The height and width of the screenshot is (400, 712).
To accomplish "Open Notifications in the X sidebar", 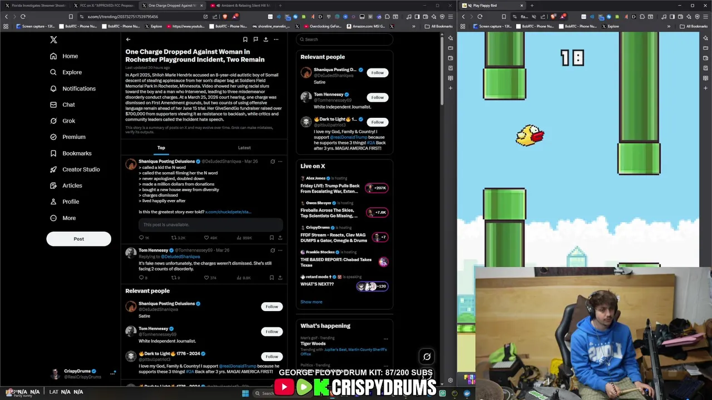I will (x=72, y=88).
